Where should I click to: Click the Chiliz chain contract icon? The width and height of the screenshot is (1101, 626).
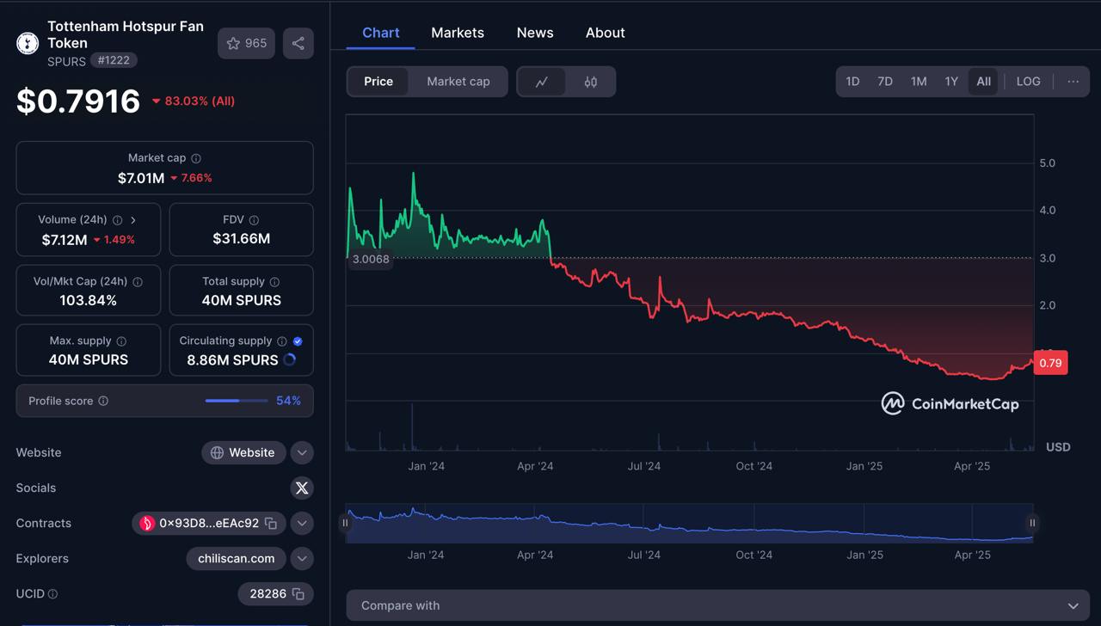point(147,523)
